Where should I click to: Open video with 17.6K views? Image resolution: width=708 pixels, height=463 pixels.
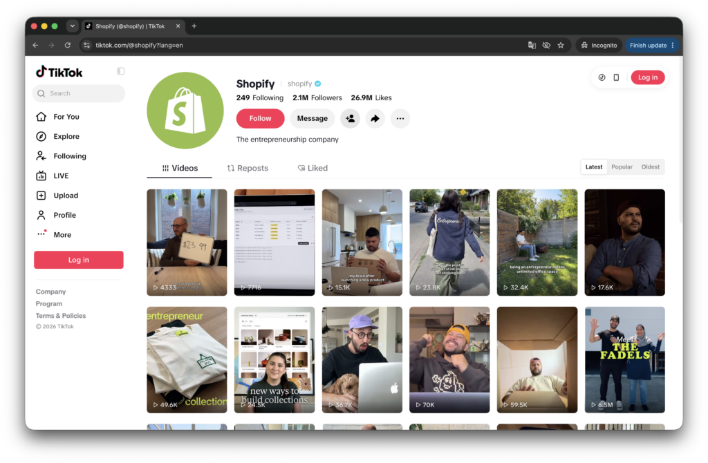click(624, 243)
